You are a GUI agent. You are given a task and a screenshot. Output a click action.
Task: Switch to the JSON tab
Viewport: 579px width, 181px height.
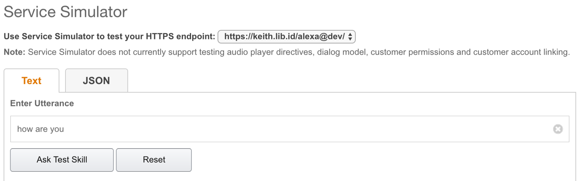pos(96,81)
